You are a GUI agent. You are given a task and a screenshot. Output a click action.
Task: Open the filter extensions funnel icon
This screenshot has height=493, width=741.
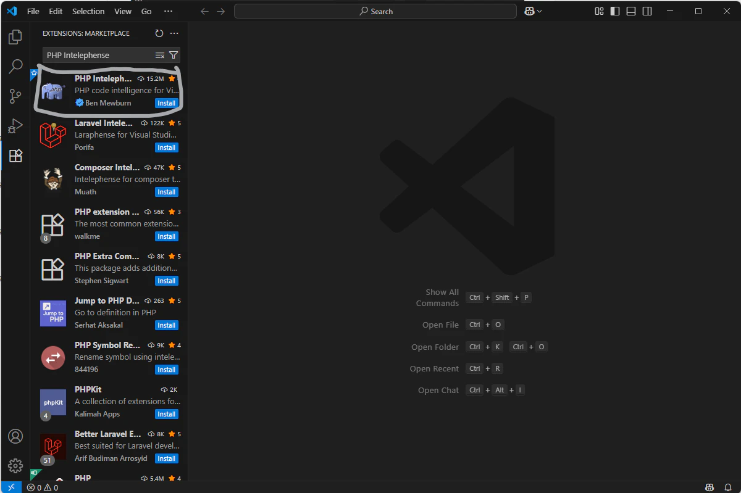174,55
